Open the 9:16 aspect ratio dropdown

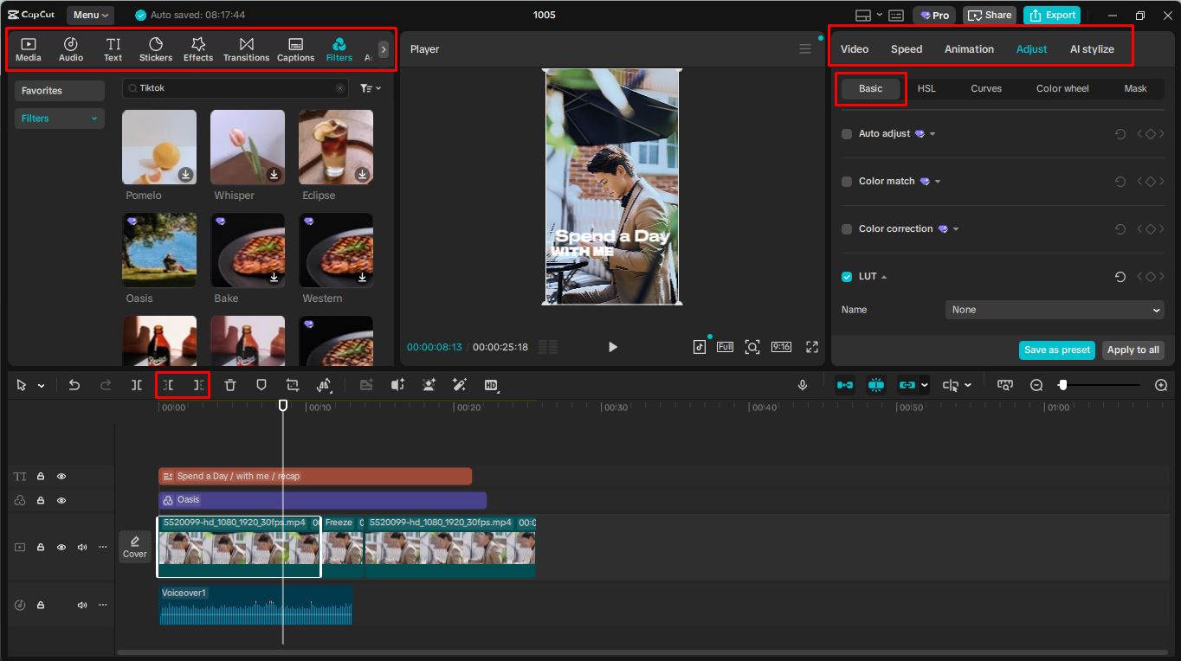click(780, 346)
